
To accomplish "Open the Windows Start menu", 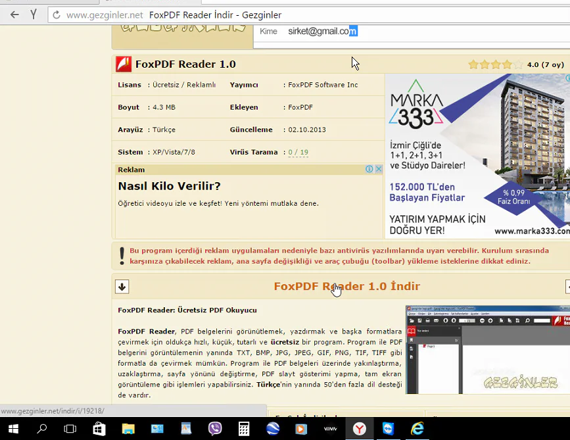I will tap(13, 429).
